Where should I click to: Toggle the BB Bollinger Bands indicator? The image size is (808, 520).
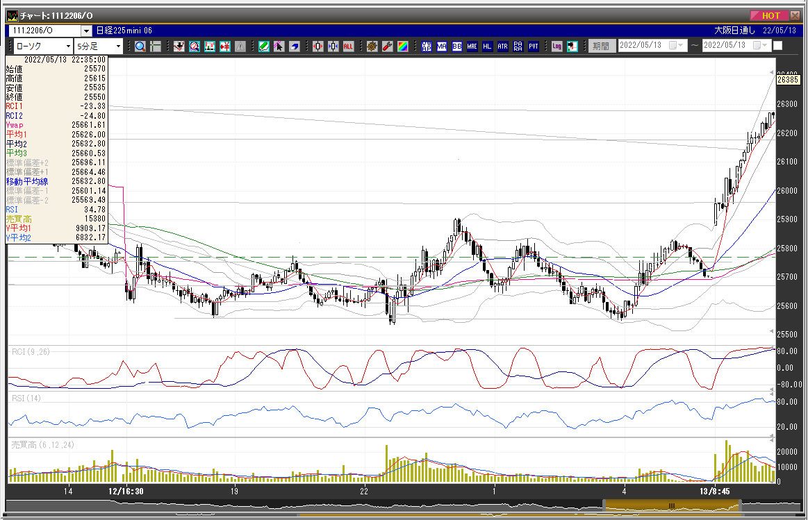point(456,47)
